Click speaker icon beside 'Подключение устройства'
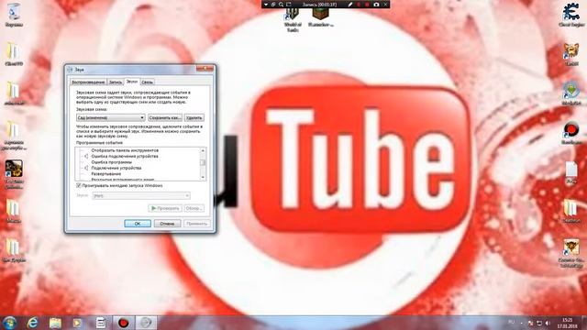The width and height of the screenshot is (587, 330). pos(85,169)
